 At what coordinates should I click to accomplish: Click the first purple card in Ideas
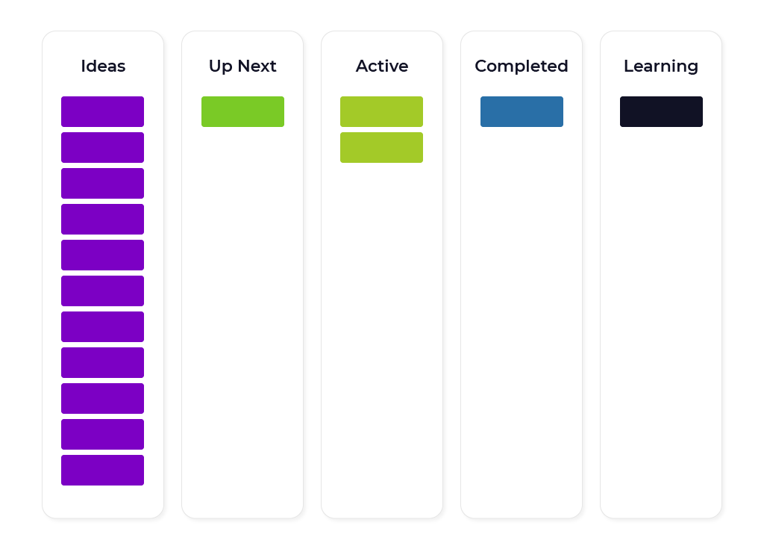point(102,112)
